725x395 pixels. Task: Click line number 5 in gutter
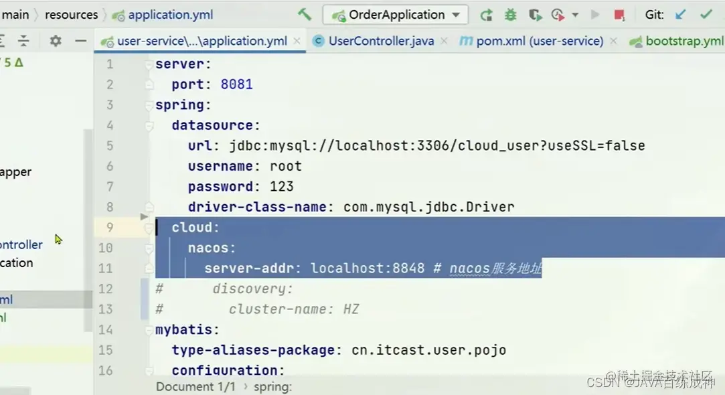[x=110, y=146]
